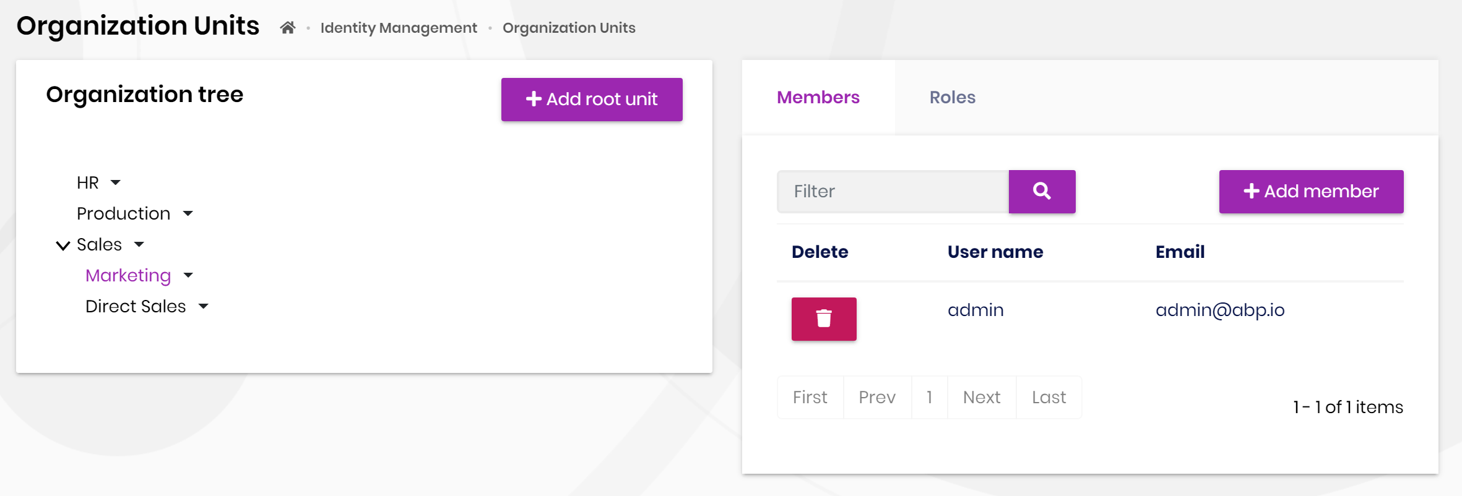
Task: Open the Marketing unit dropdown caret
Action: (x=188, y=276)
